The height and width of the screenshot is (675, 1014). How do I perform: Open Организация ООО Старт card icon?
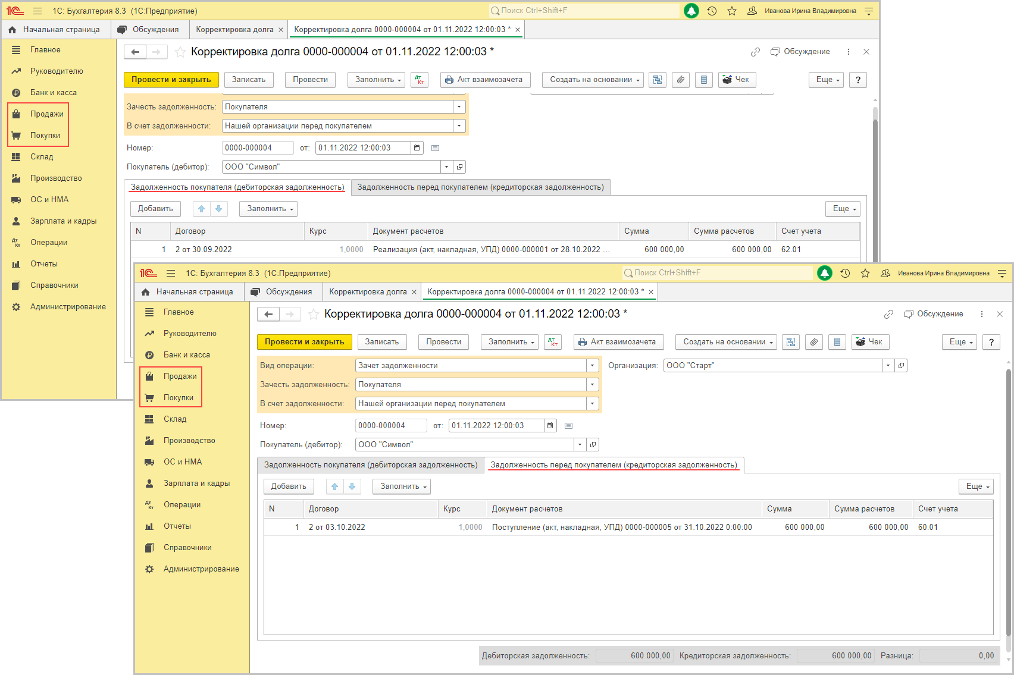coord(902,366)
